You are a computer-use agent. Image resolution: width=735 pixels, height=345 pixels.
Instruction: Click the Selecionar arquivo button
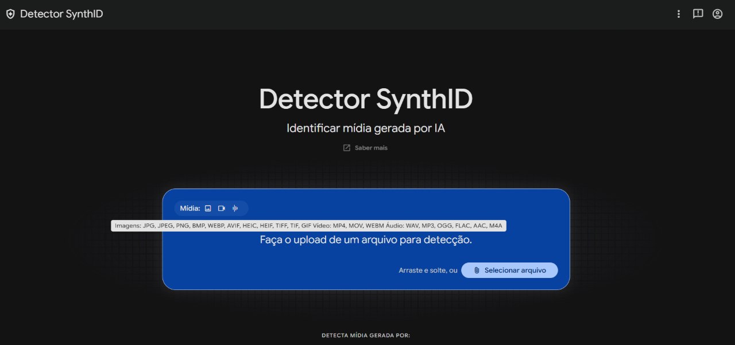pyautogui.click(x=509, y=270)
